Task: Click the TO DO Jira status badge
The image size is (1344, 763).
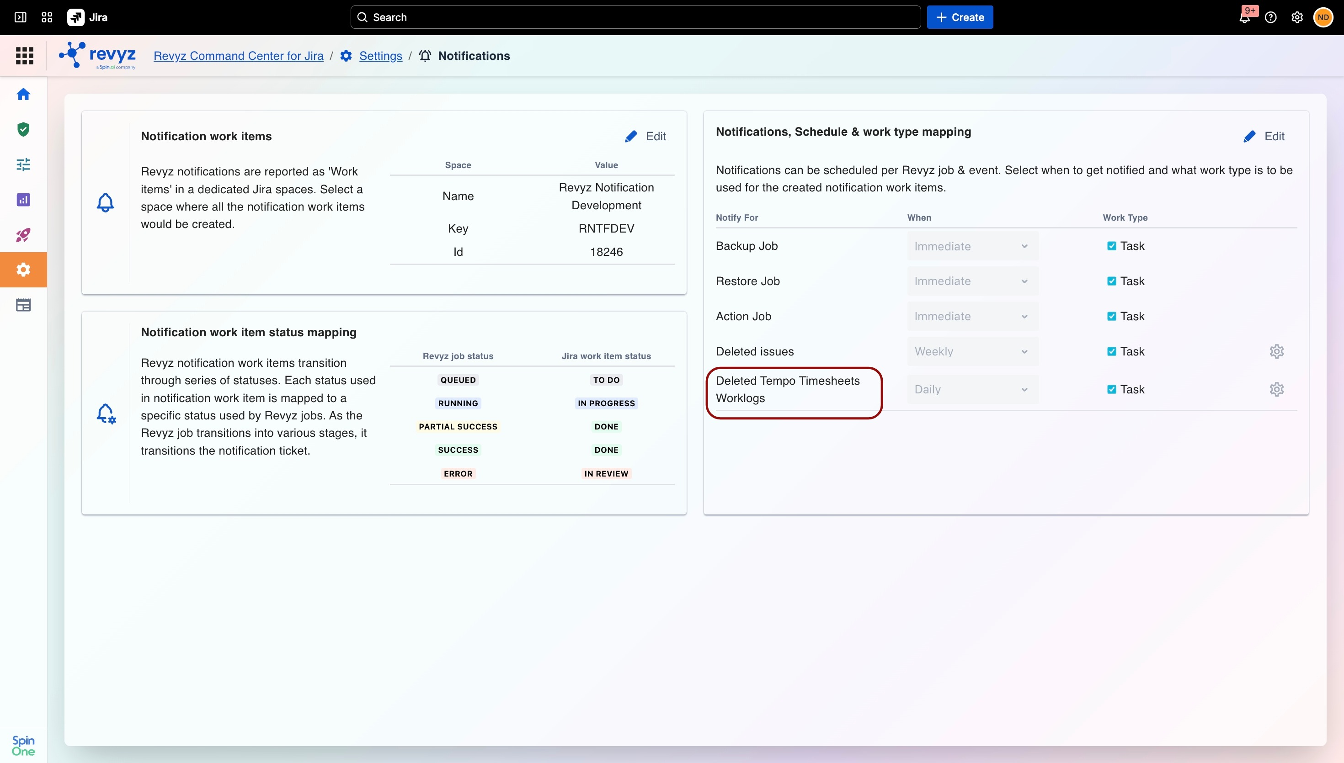Action: [607, 380]
